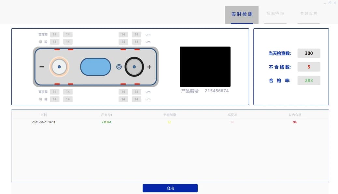Click the 不合格数 label
The image size is (338, 194).
click(280, 67)
